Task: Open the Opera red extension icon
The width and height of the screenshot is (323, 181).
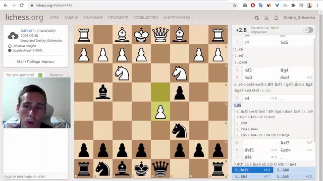Action: [253, 6]
